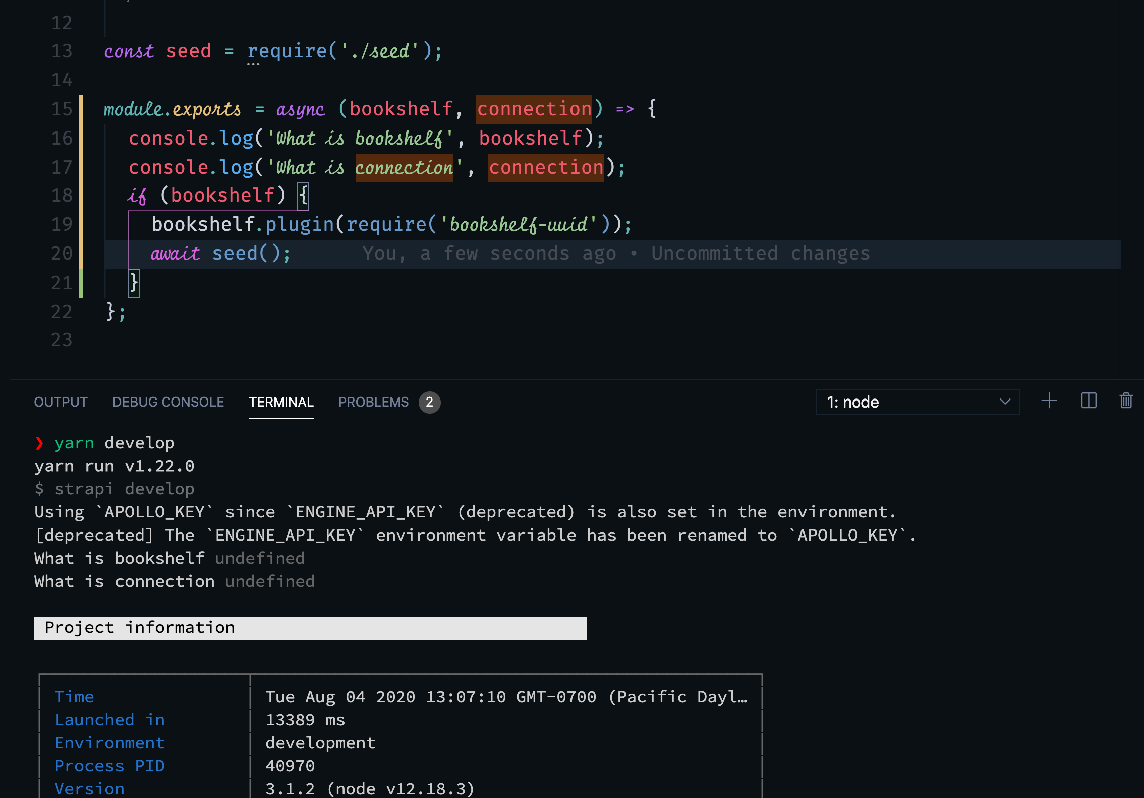Click the 'What is bookshelf' string on line 16

(360, 139)
